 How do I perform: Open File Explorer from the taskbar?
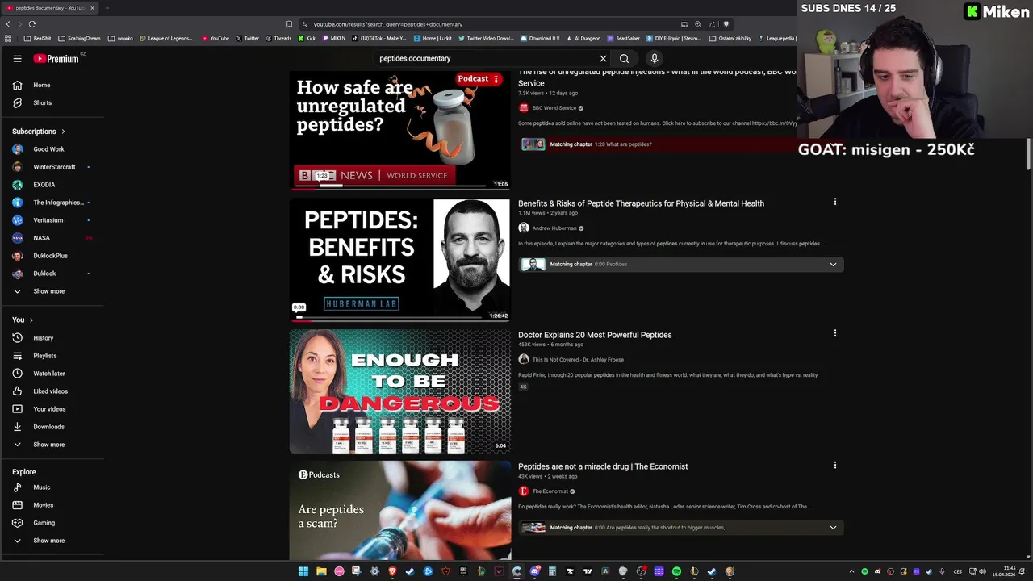tap(321, 571)
